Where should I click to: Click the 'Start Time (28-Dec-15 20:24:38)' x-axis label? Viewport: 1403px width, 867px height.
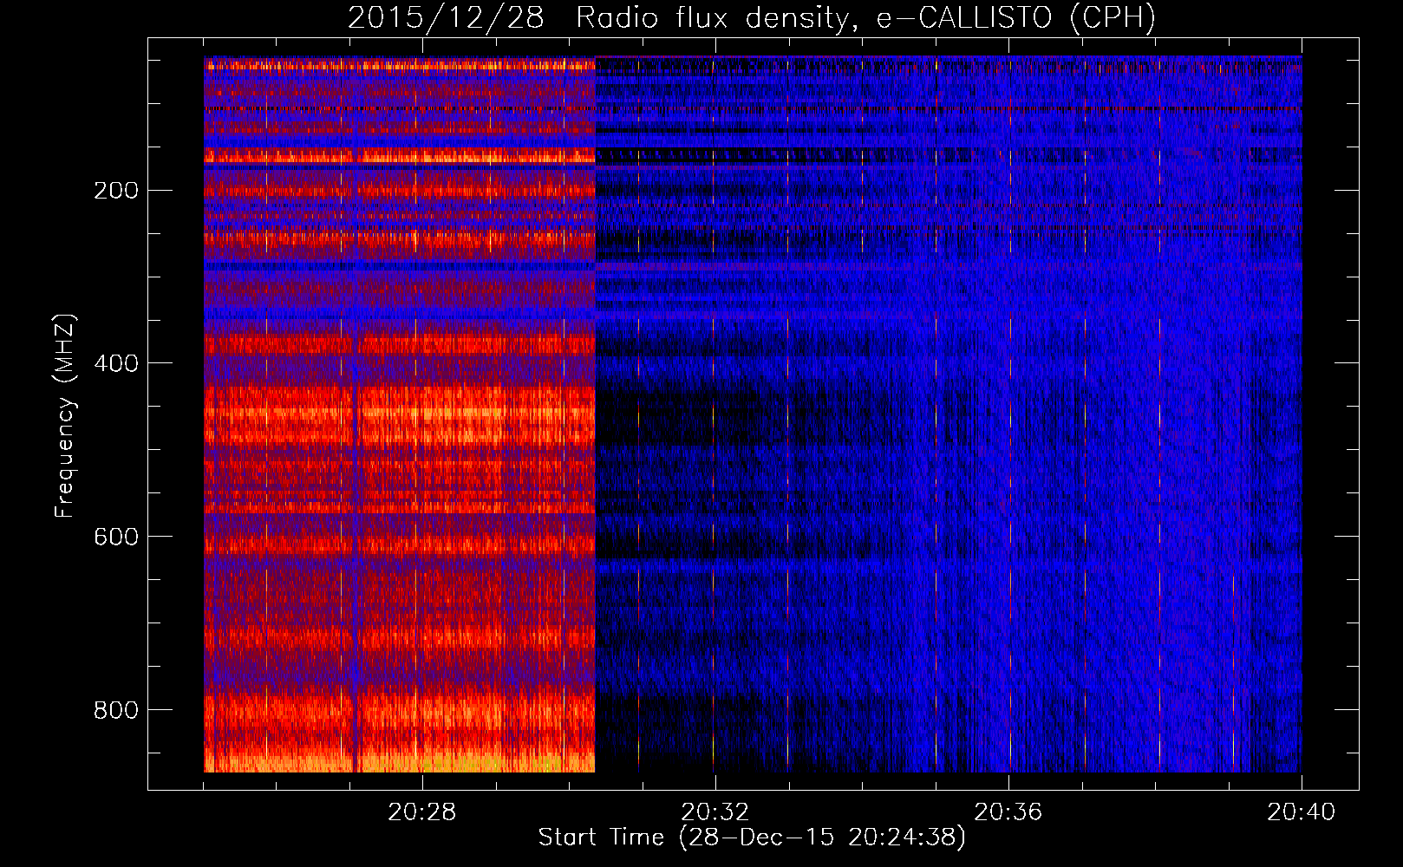(x=752, y=838)
